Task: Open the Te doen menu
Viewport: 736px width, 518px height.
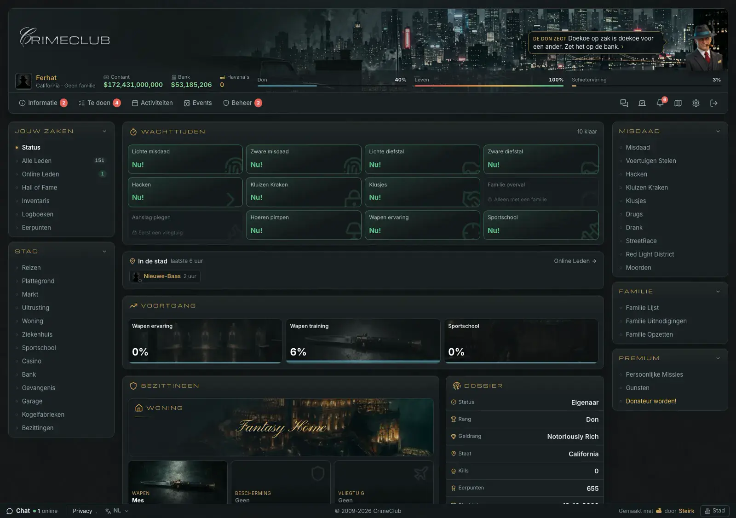Action: pyautogui.click(x=99, y=103)
